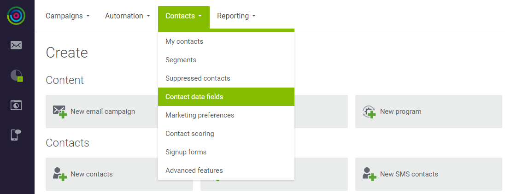Select the pie chart segment sidebar icon
505x194 pixels.
click(x=17, y=76)
